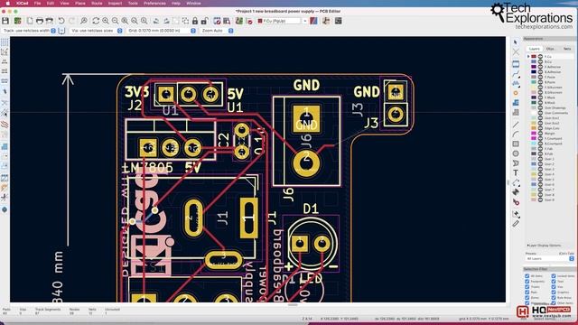Viewport: 578px width, 325px height.
Task: Click the Zoom to Fit icon
Action: (125, 21)
